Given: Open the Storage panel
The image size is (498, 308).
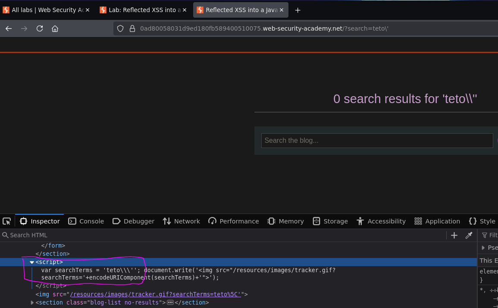Looking at the screenshot, I should click(x=330, y=221).
